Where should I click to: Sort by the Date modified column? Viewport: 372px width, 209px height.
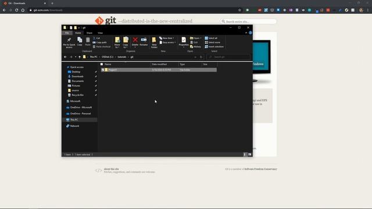point(164,64)
